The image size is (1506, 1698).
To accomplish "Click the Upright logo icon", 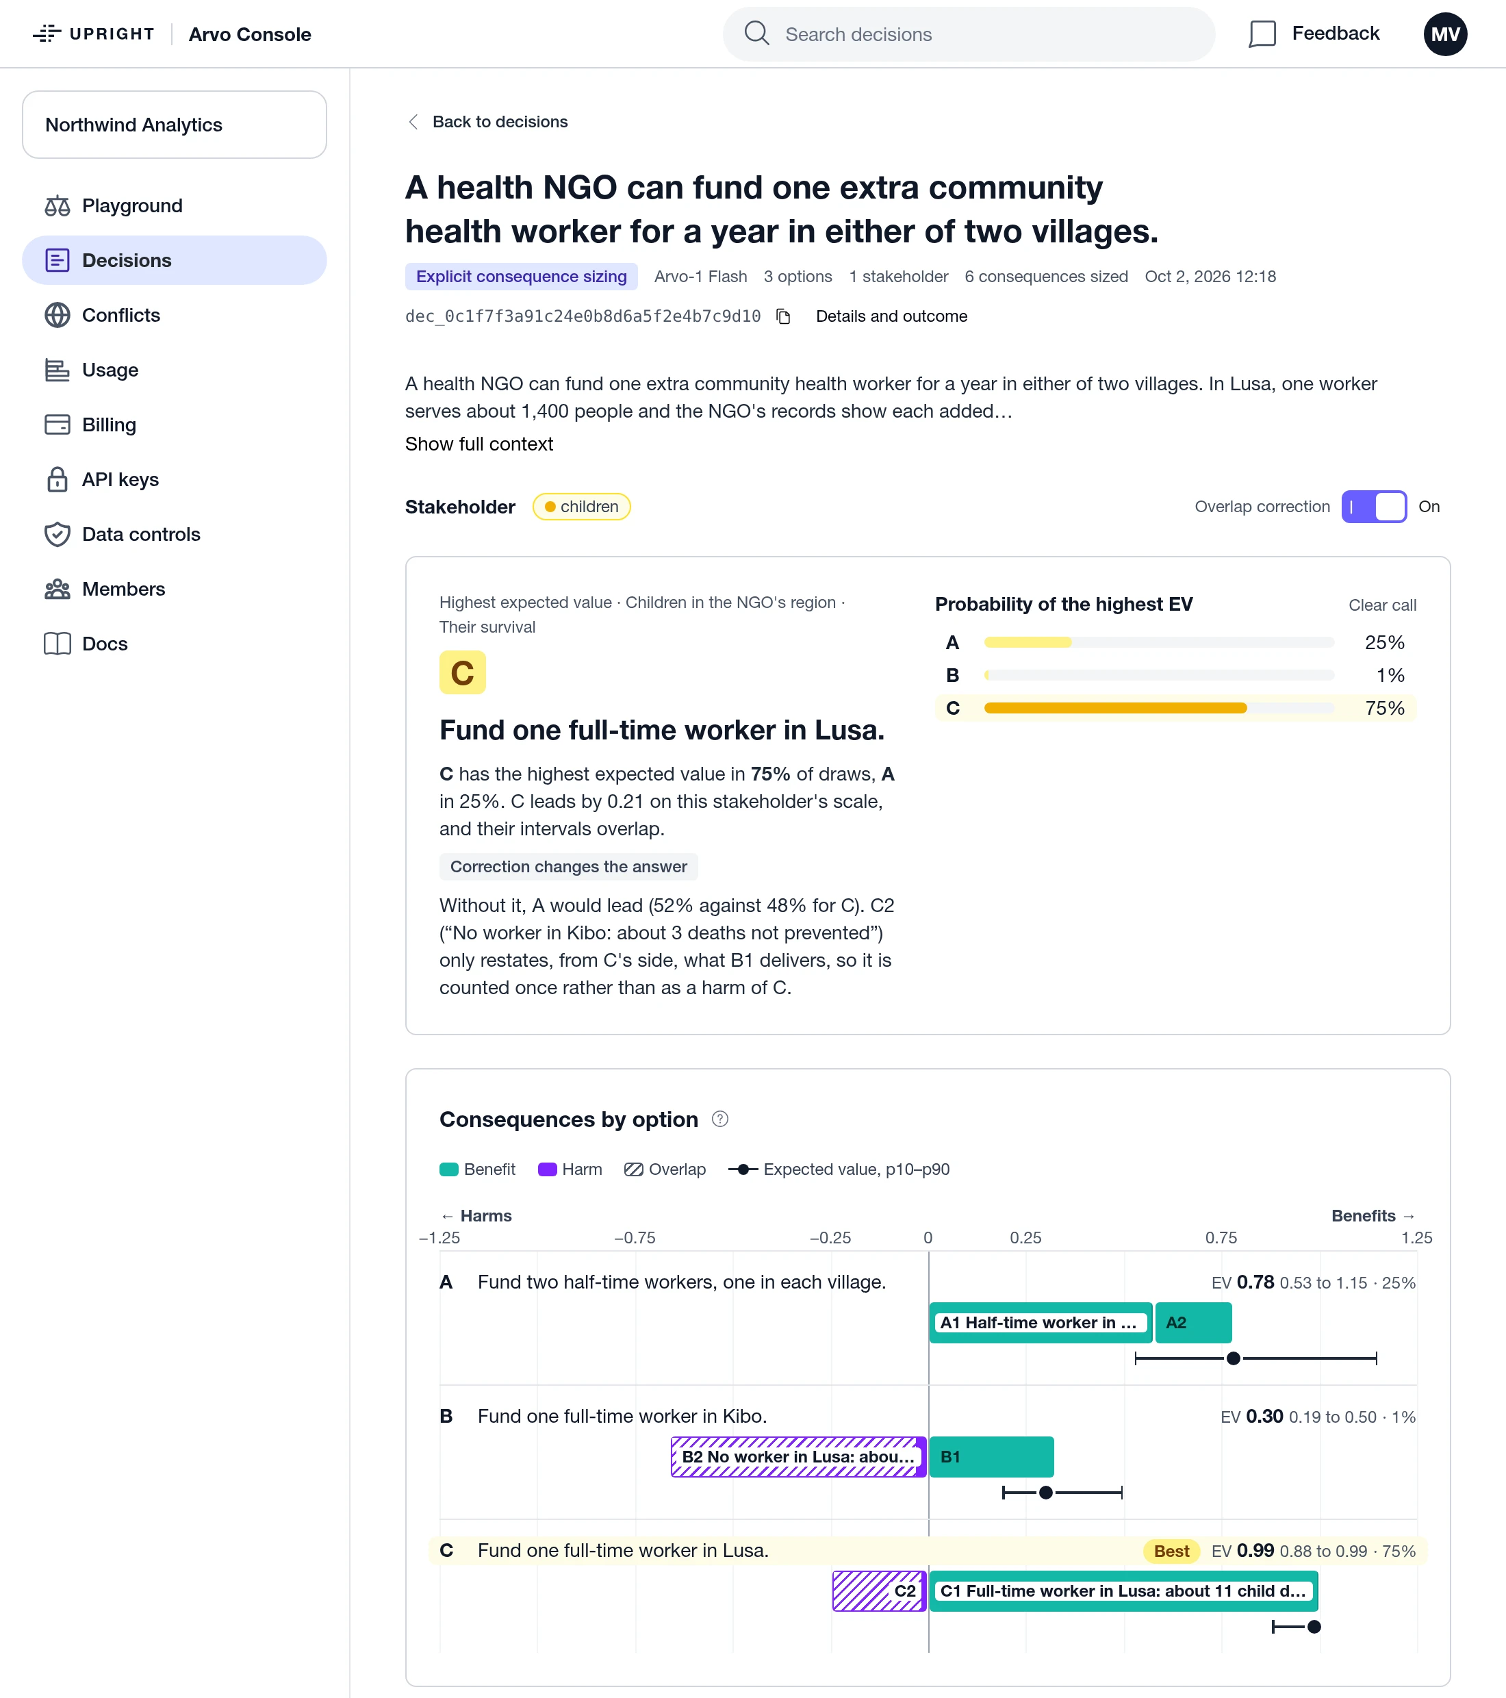I will pyautogui.click(x=47, y=34).
